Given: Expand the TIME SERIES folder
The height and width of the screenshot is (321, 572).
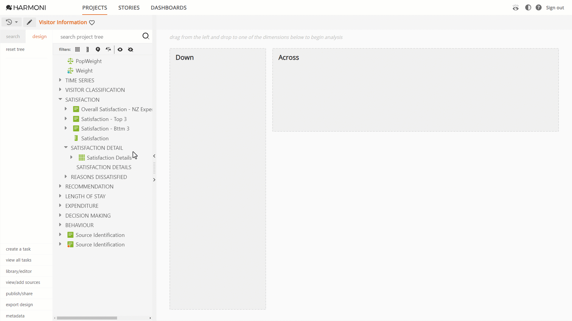Looking at the screenshot, I should click(60, 80).
